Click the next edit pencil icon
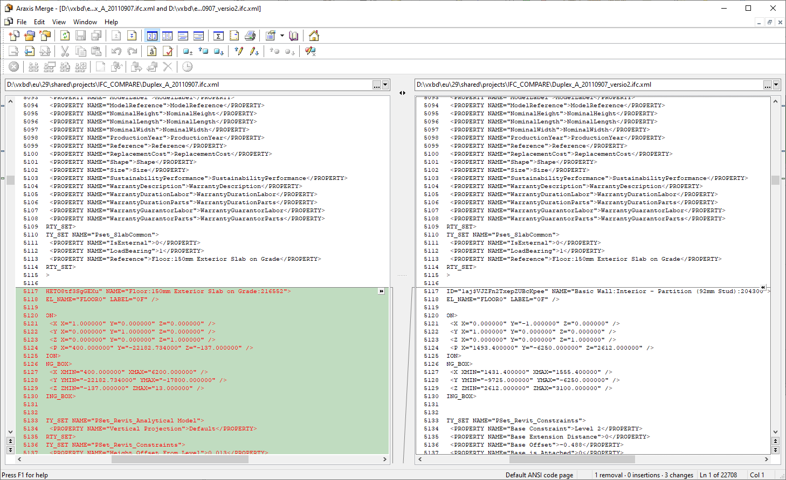The height and width of the screenshot is (480, 786). click(x=254, y=51)
